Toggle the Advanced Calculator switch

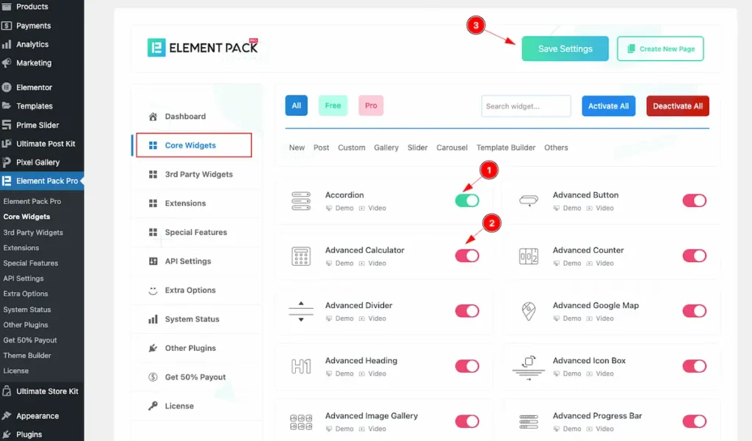click(467, 255)
